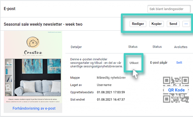Screen dimensions: 193x117
Task: Click the Send button
Action: pos(173,24)
